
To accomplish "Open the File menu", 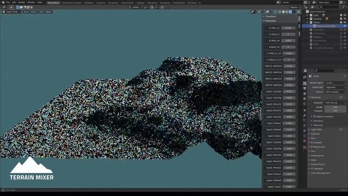I will point(8,2).
